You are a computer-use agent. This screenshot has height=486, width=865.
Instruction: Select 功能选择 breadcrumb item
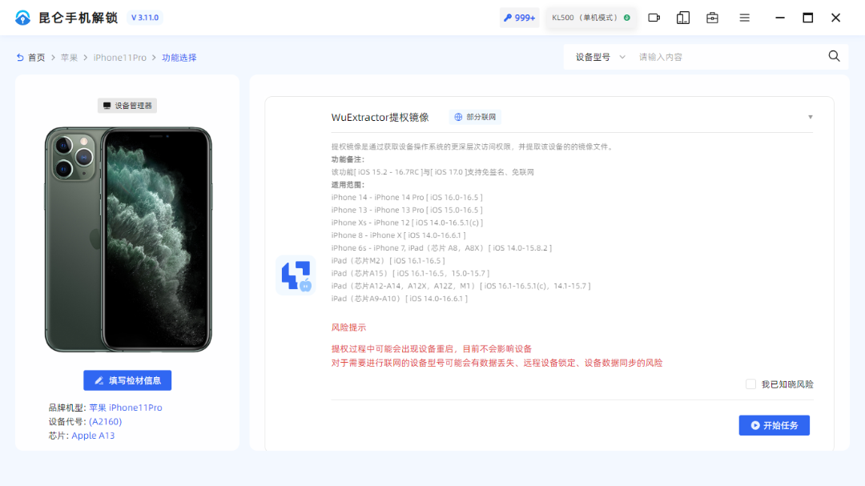coord(179,58)
